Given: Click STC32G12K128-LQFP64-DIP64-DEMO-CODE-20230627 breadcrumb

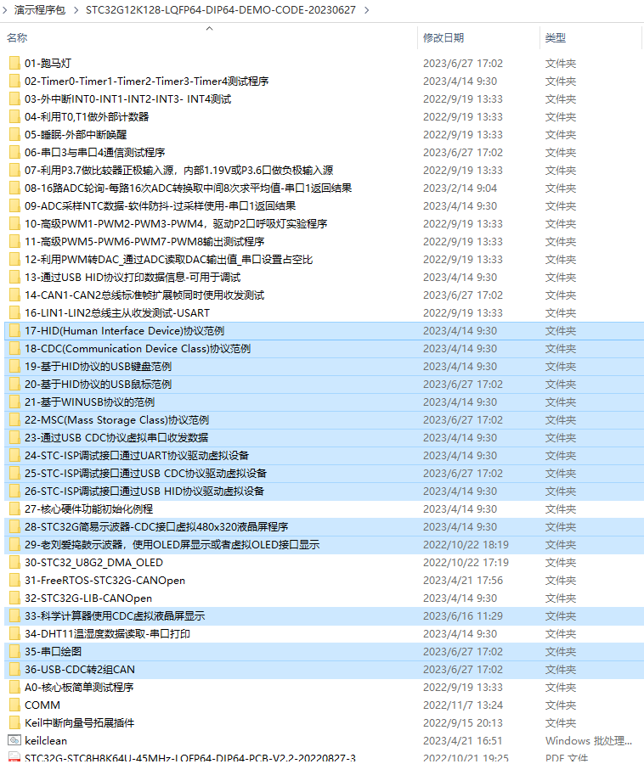Looking at the screenshot, I should tap(221, 10).
